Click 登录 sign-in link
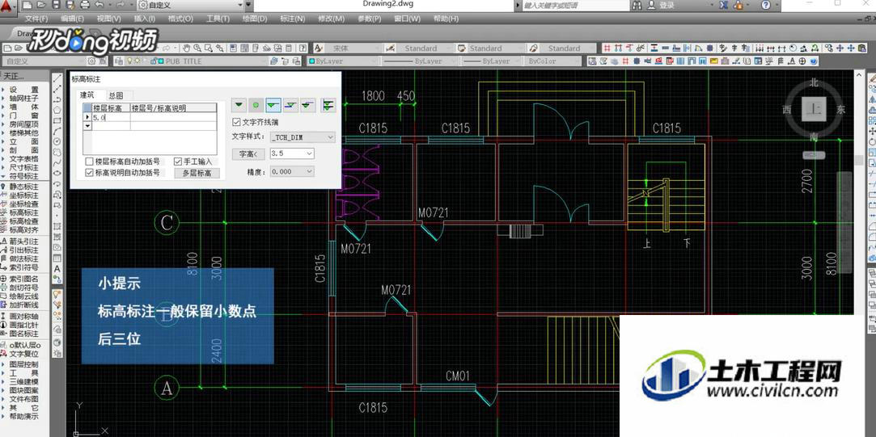The height and width of the screenshot is (437, 876). click(667, 5)
